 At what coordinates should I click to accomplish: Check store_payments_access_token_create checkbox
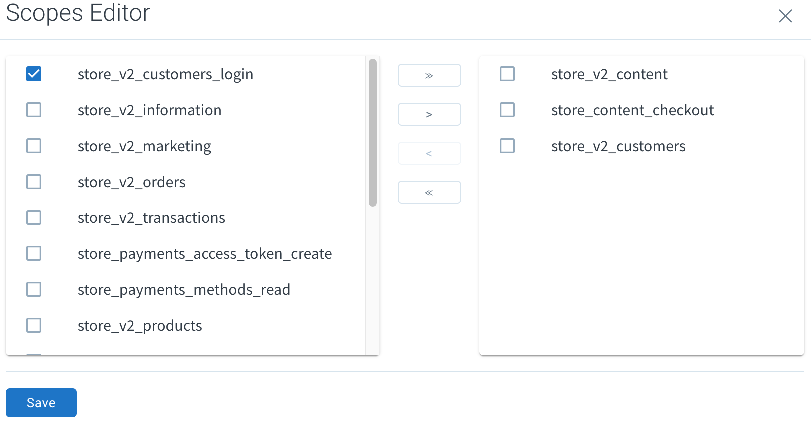(x=34, y=253)
